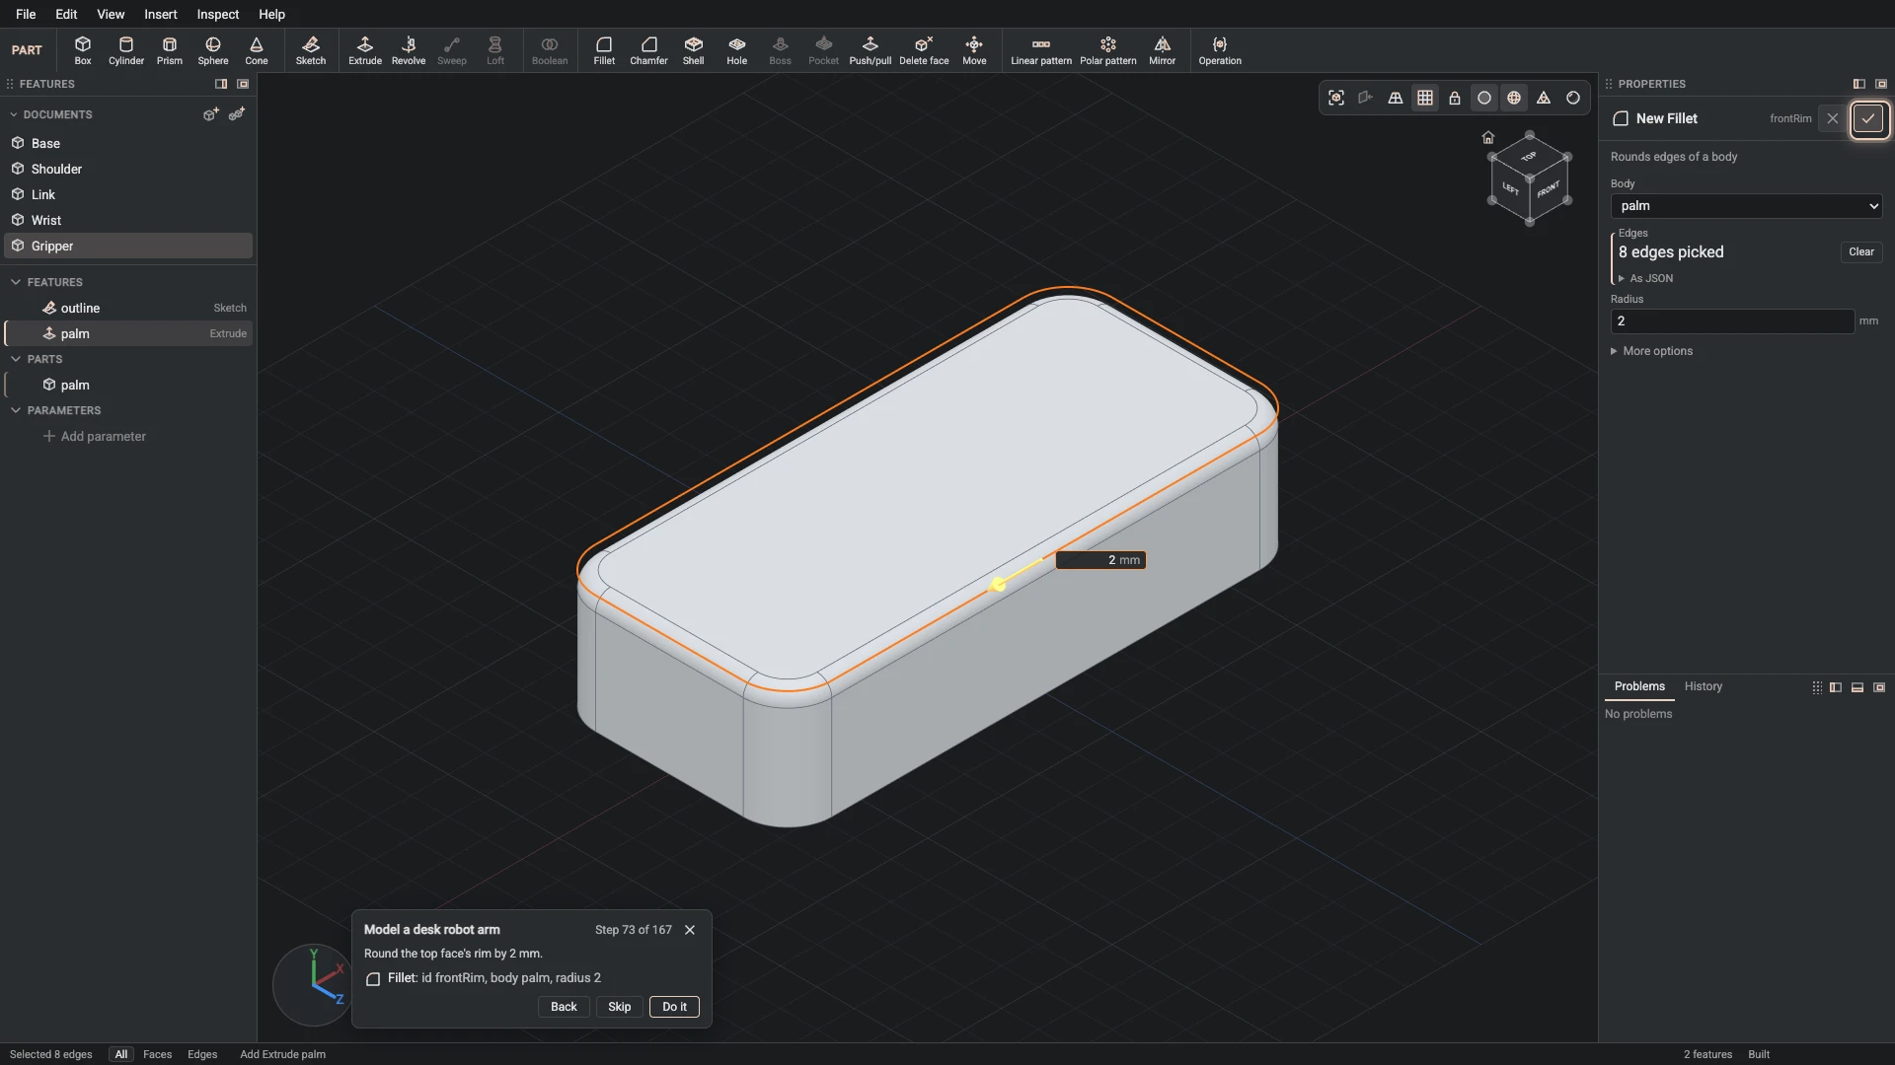
Task: Collapse the PARAMETERS section
Action: tap(16, 410)
